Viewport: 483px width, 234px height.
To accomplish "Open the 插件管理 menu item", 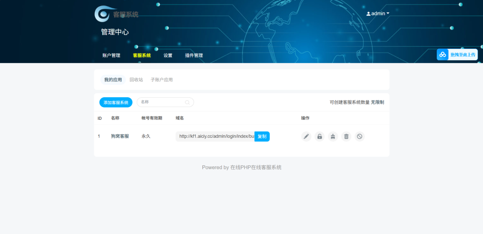I will (x=194, y=55).
